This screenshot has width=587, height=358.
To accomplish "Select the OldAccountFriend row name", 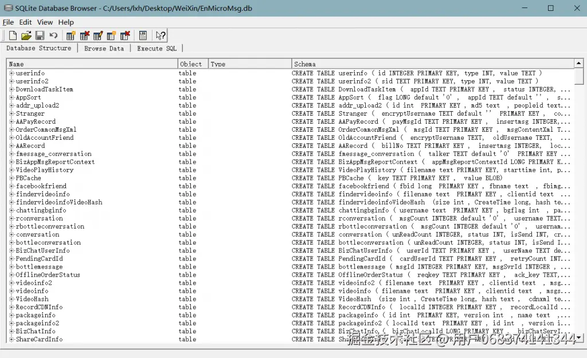I will pyautogui.click(x=45, y=137).
